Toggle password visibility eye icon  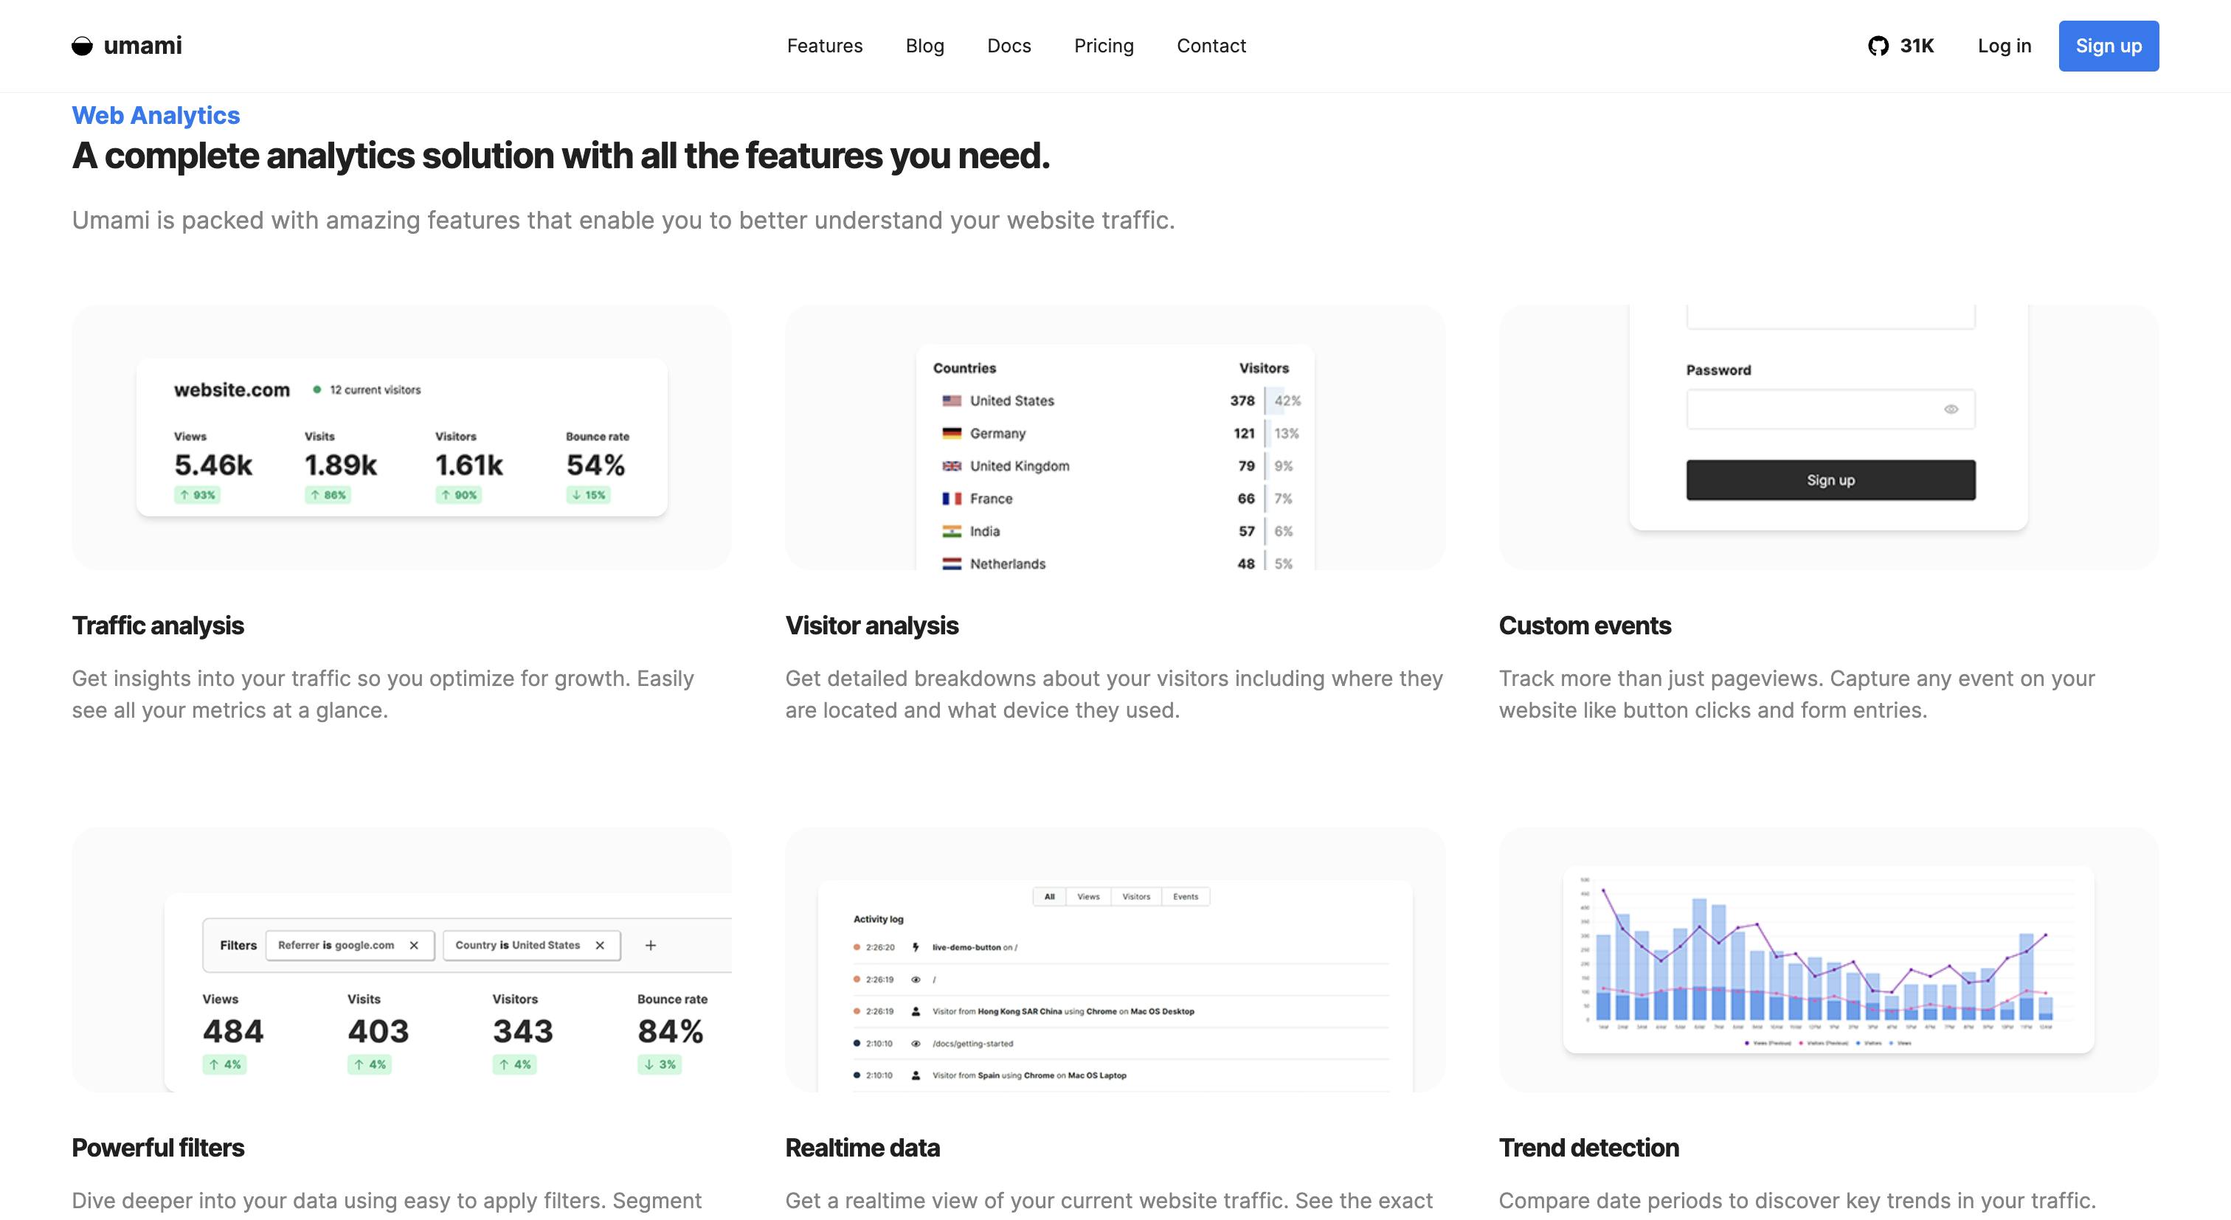coord(1951,409)
